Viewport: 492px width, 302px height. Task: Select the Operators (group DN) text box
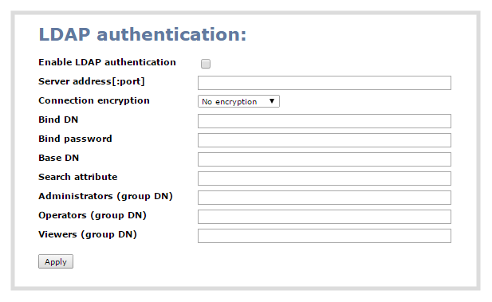point(324,217)
